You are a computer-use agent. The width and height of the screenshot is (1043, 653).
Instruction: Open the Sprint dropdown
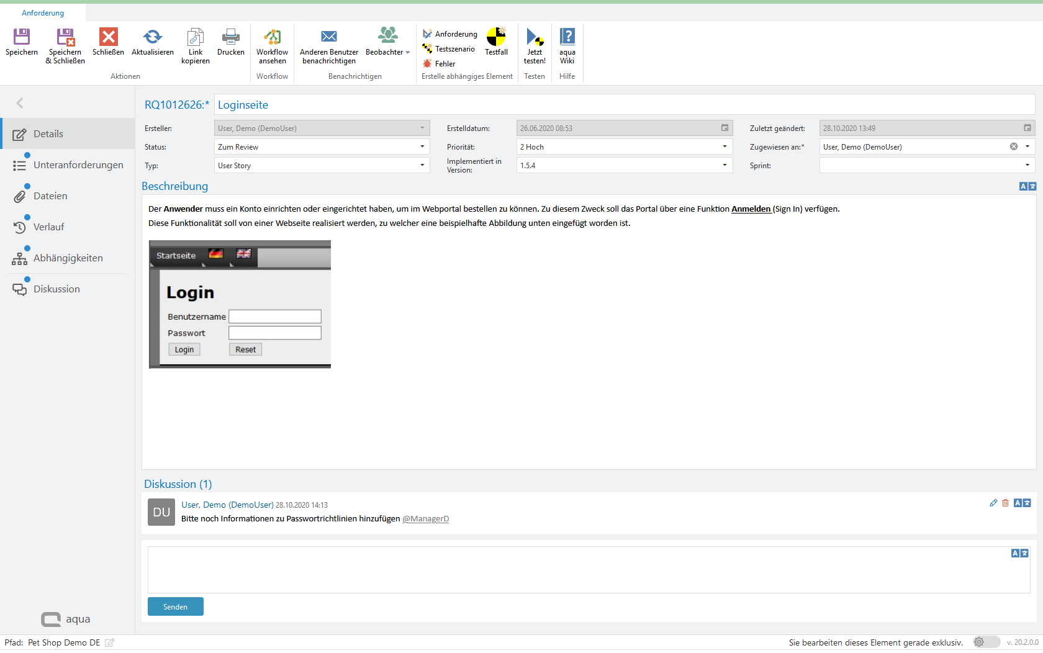pyautogui.click(x=1027, y=166)
